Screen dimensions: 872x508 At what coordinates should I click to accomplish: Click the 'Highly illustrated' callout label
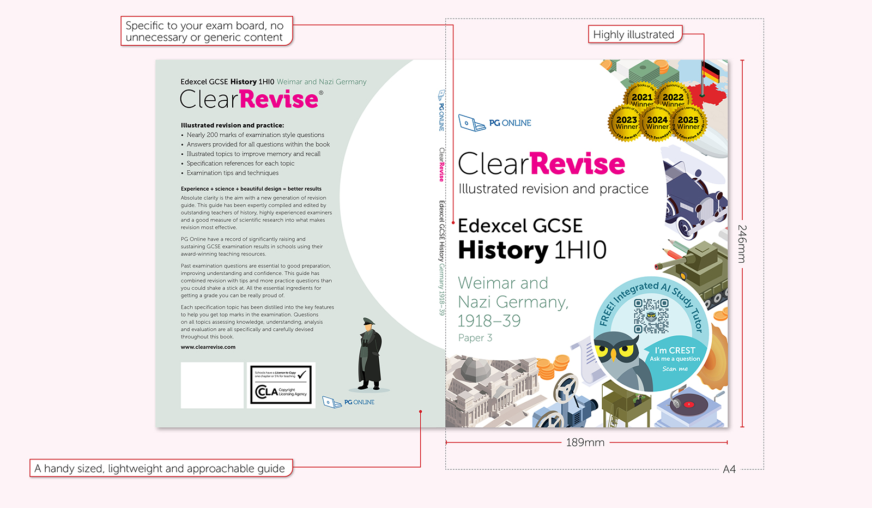tap(634, 35)
